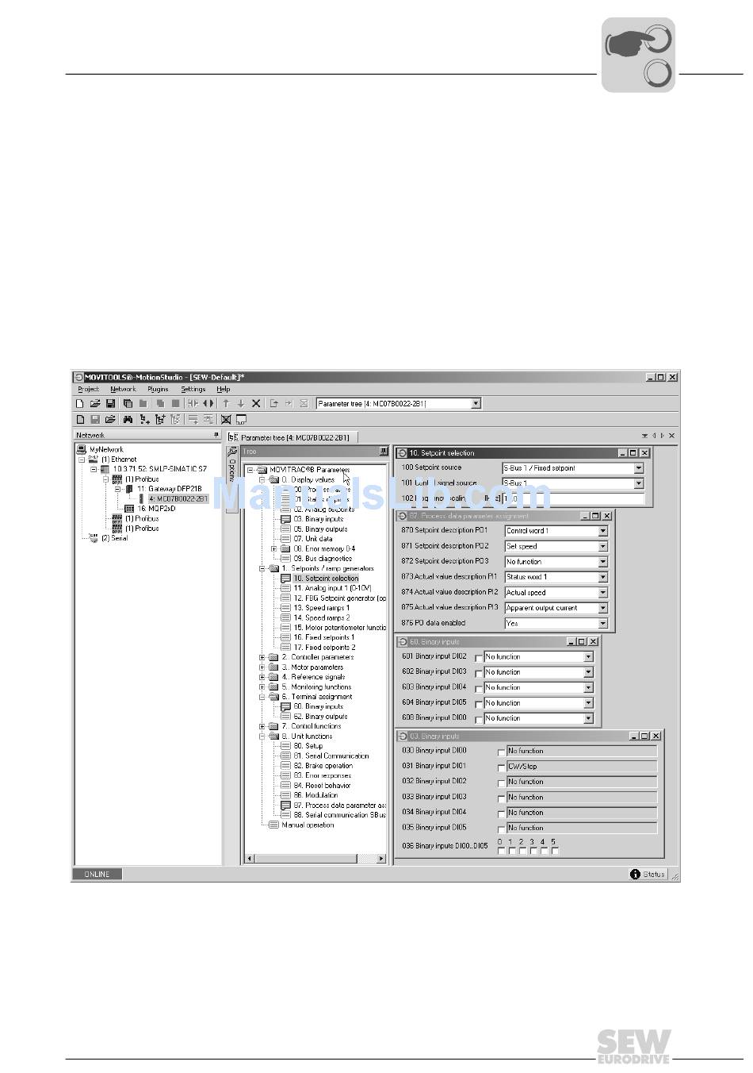The height and width of the screenshot is (1073, 753).
Task: Open 62. Binary outputs parameter group
Action: [320, 717]
